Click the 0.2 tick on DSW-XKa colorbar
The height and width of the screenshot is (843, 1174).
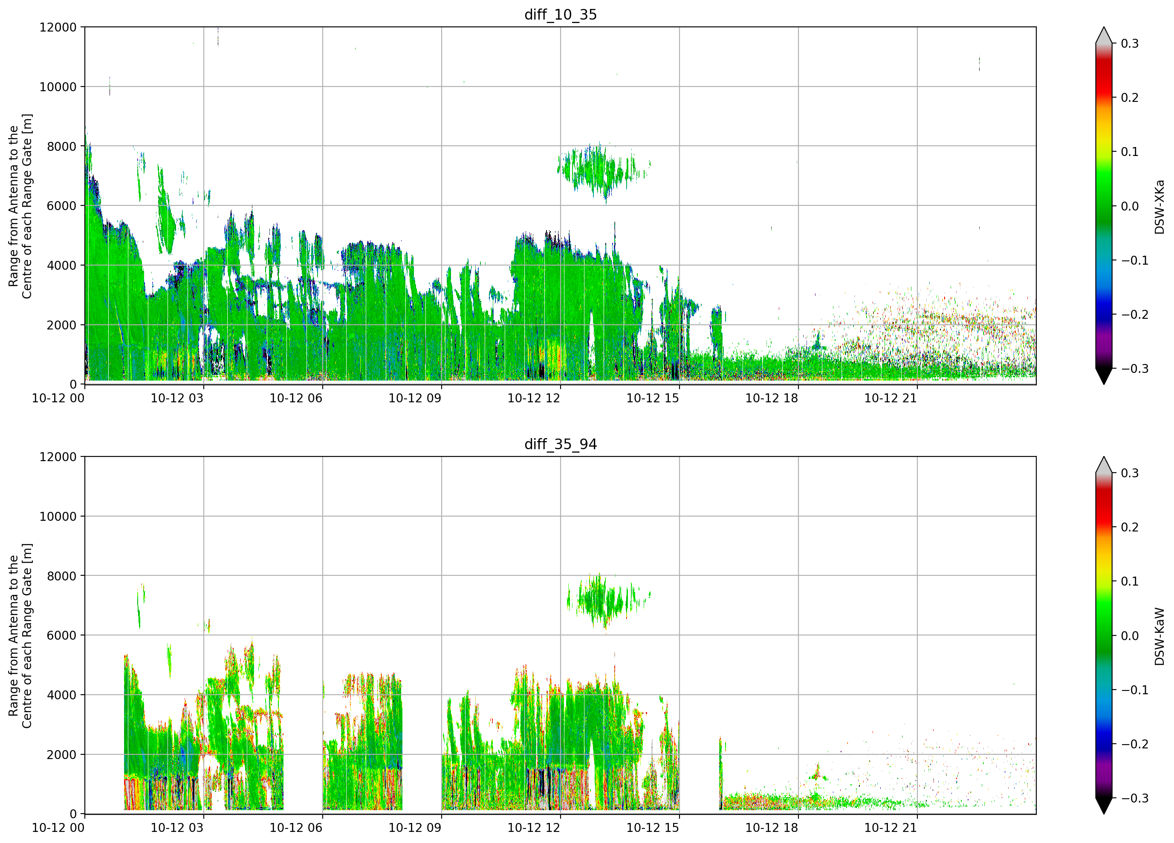tap(1130, 98)
